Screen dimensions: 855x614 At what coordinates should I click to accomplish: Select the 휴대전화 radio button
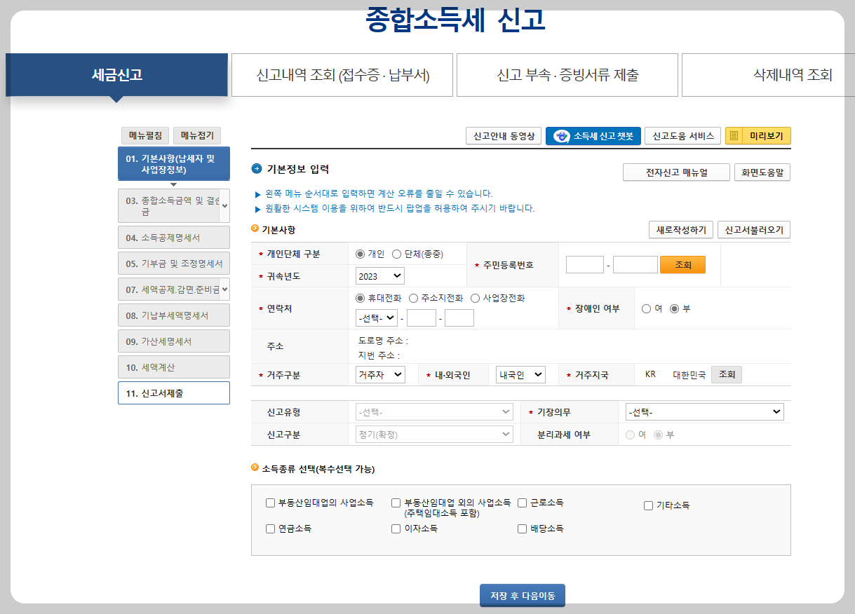click(x=361, y=298)
